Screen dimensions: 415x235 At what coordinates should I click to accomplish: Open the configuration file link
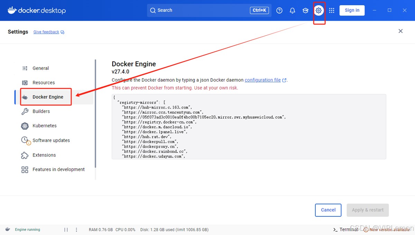263,80
